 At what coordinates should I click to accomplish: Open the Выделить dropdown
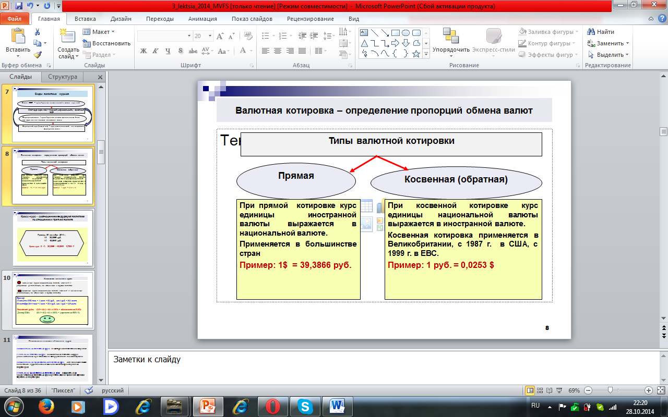[609, 55]
